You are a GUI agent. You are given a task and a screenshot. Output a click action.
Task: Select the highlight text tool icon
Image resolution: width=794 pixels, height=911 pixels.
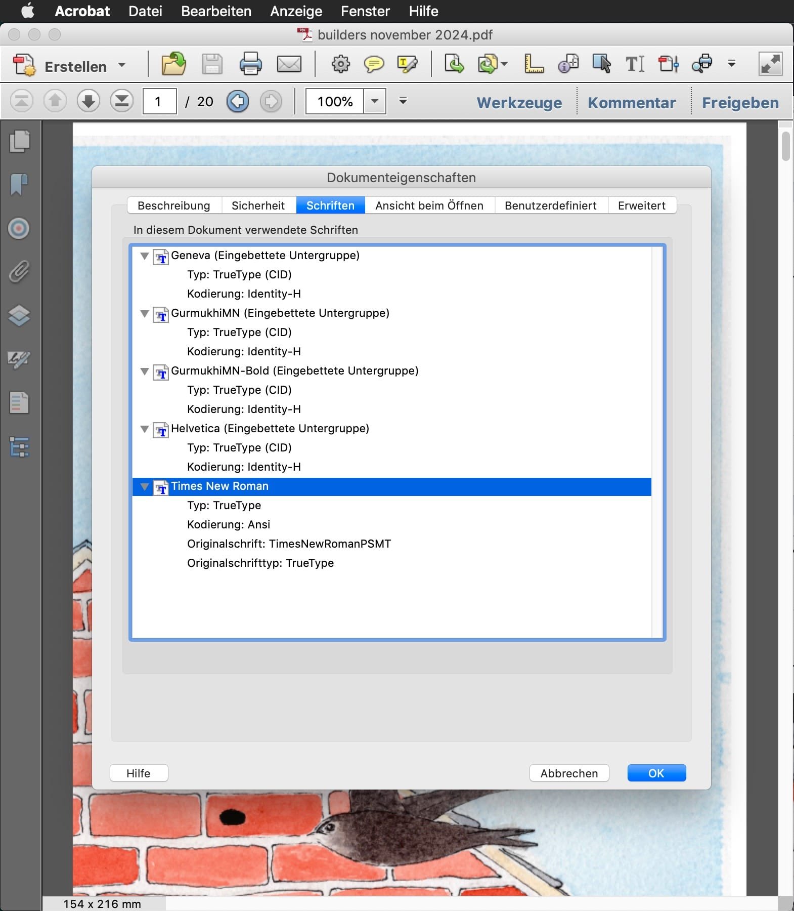click(407, 64)
